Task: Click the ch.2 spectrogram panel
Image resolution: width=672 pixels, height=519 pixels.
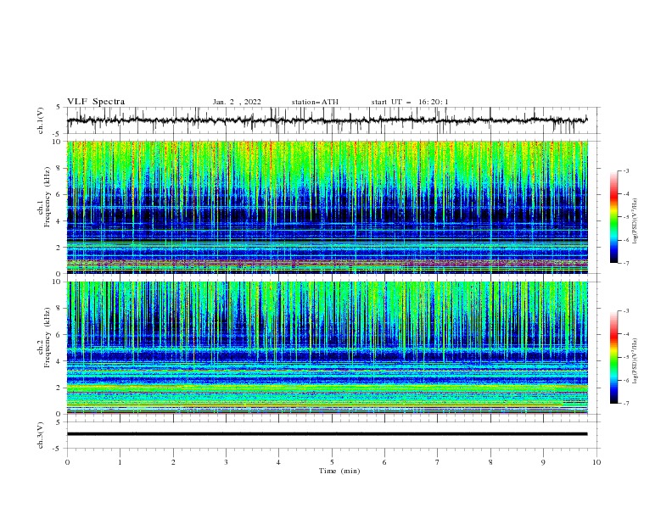Action: pyautogui.click(x=327, y=348)
